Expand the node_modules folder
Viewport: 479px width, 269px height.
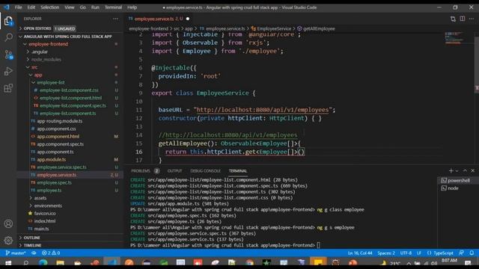(46, 60)
